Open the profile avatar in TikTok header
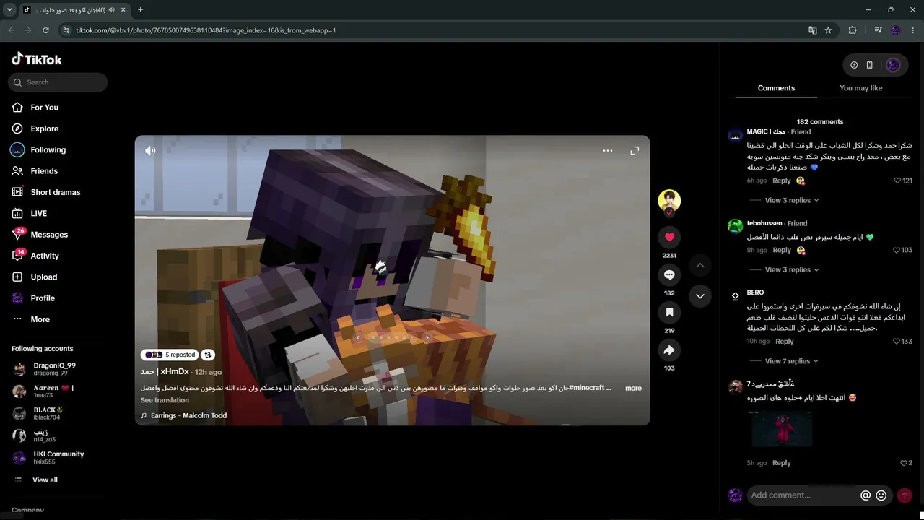Image resolution: width=924 pixels, height=520 pixels. pos(893,65)
